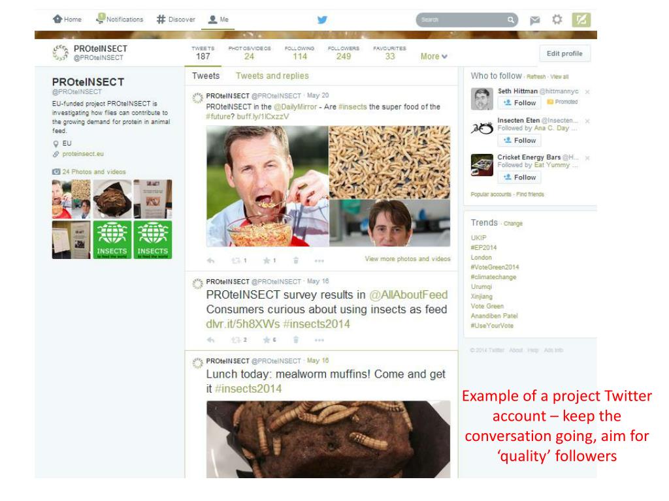669x501 pixels.
Task: Click View more photos and videos
Action: click(408, 258)
